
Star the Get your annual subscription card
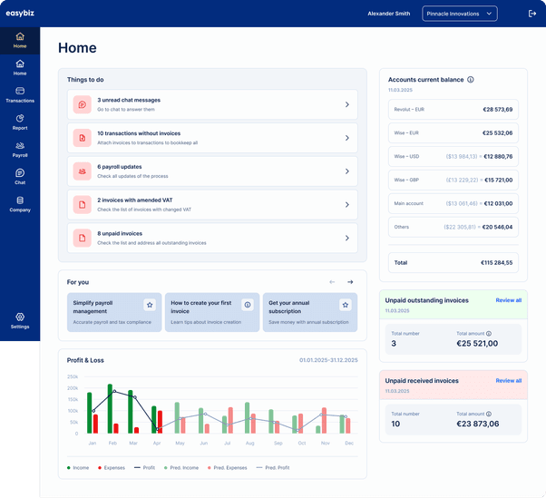[x=346, y=305]
